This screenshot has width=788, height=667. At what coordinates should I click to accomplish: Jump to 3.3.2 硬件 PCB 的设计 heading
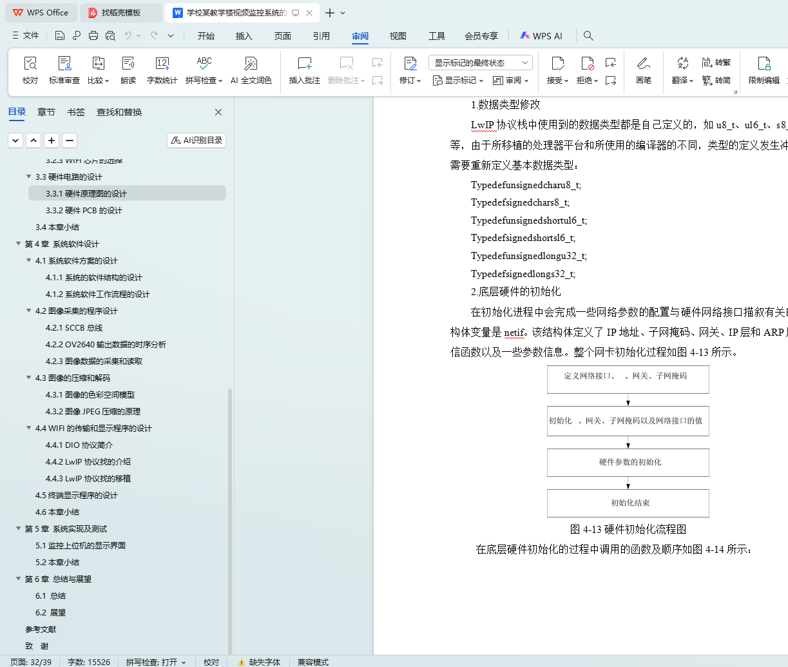pyautogui.click(x=84, y=210)
